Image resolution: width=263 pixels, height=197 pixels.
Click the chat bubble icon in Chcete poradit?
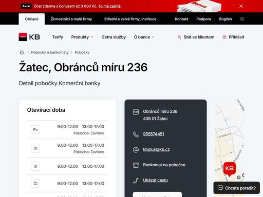point(220,188)
